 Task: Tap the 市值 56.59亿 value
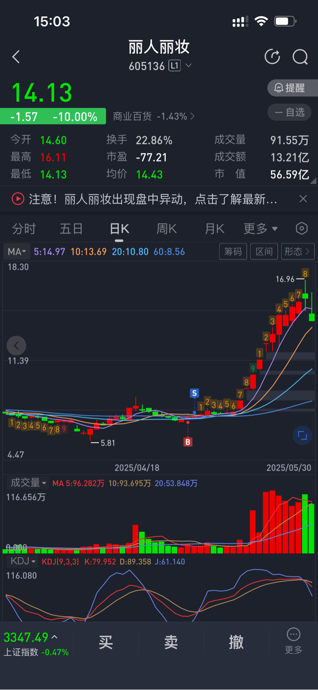(x=290, y=174)
